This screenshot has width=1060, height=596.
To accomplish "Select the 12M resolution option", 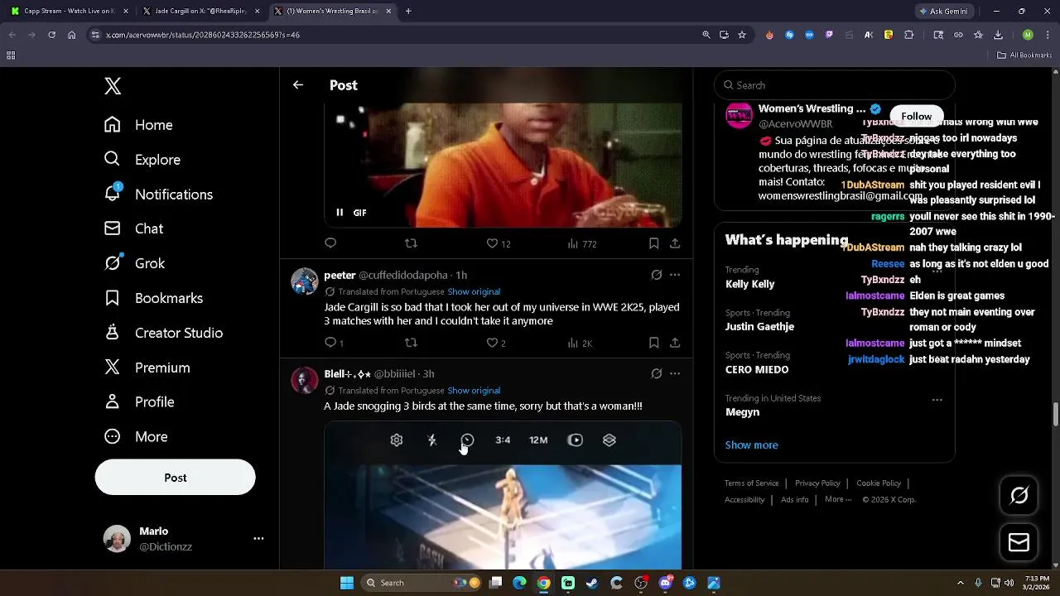I will [x=538, y=440].
